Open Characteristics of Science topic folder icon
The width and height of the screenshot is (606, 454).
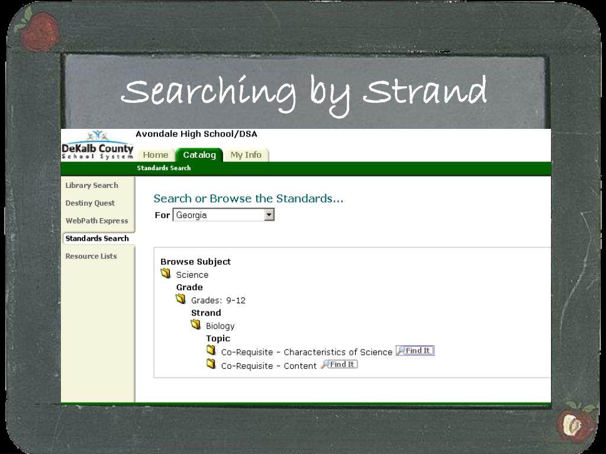point(211,350)
